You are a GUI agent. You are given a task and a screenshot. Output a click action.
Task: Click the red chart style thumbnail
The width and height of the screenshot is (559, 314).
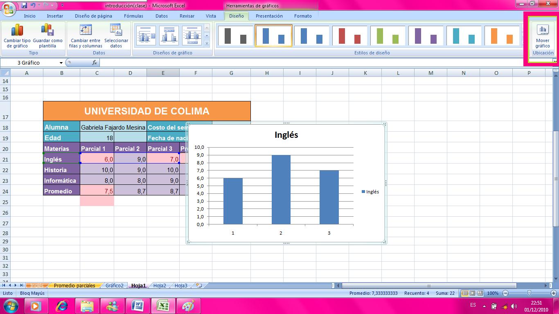click(x=349, y=36)
